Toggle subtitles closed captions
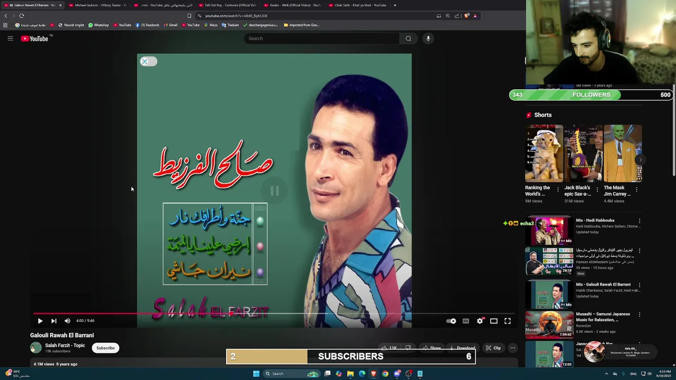Screen dimensions: 676x380 (466, 321)
